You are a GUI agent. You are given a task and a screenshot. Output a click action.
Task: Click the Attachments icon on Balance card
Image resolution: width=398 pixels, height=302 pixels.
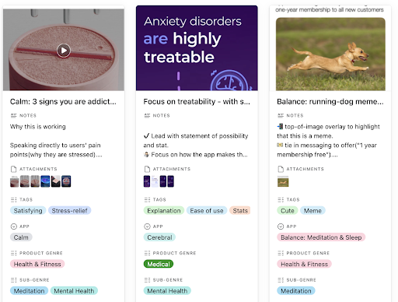coord(281,169)
